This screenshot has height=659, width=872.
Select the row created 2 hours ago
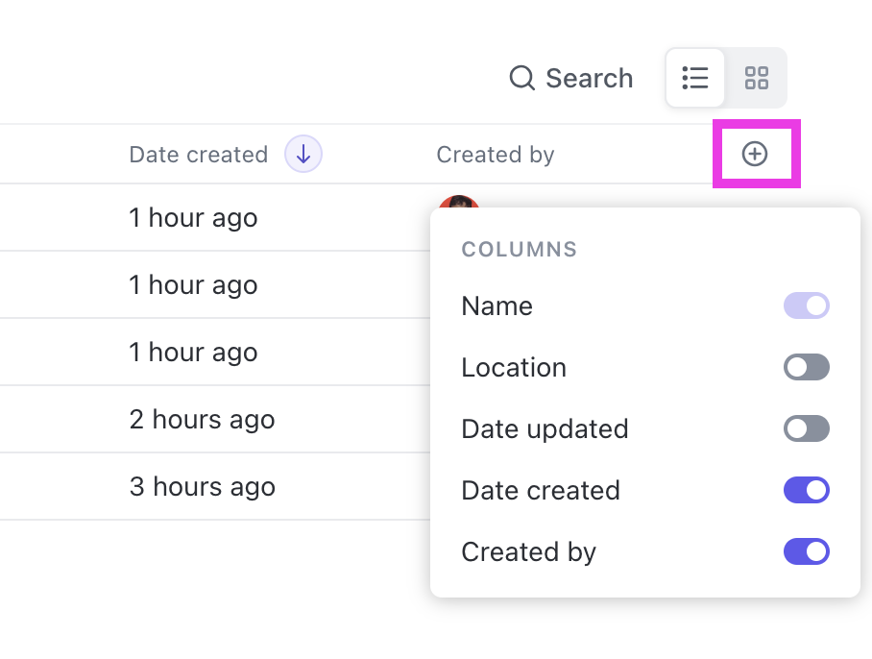(202, 420)
